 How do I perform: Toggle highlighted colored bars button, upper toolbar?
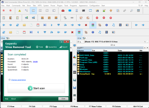point(93,25)
